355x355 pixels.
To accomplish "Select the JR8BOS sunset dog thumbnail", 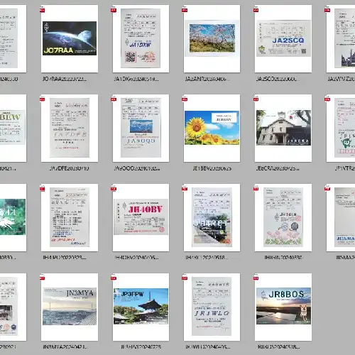I will 283,307.
